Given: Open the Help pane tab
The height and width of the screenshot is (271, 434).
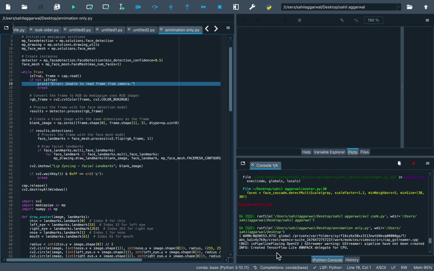Looking at the screenshot, I should coord(306,152).
